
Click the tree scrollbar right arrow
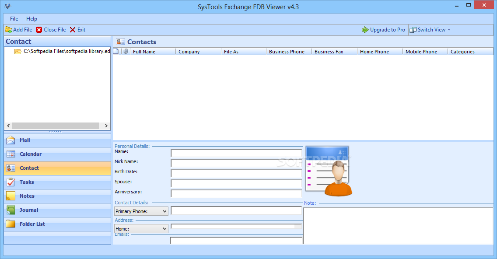pos(106,126)
